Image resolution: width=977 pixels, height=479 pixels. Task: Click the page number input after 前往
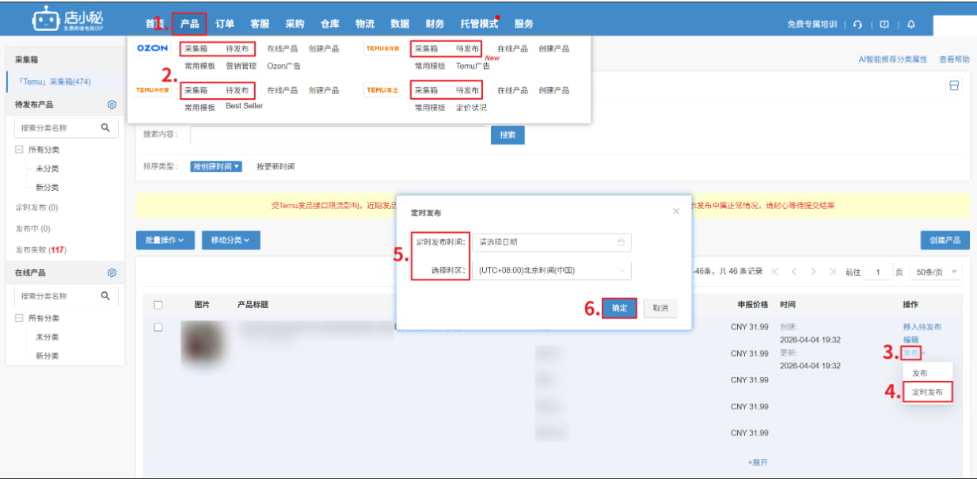[878, 272]
